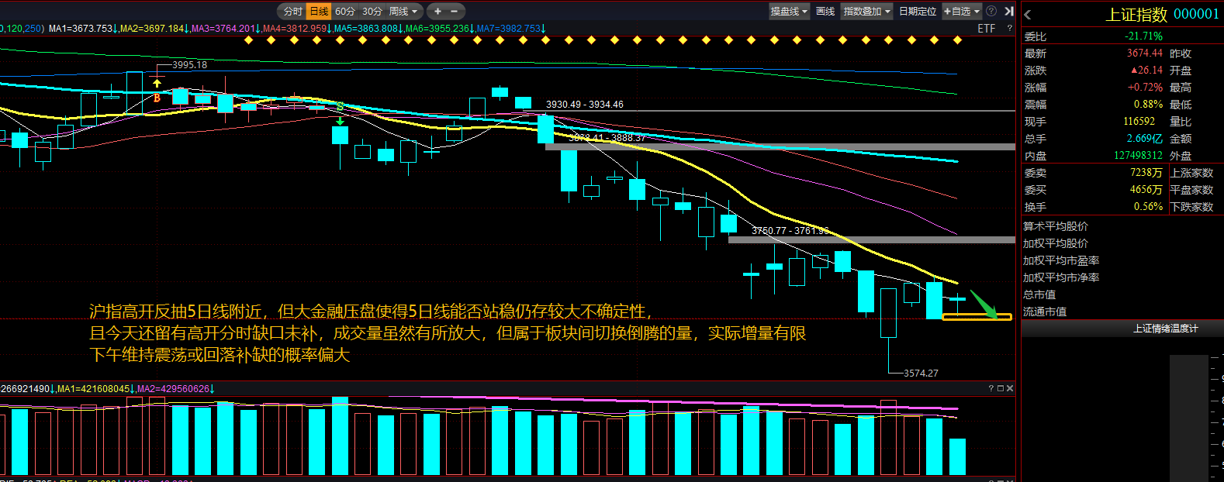Open the +自选 watchlist dropdown

click(x=962, y=12)
